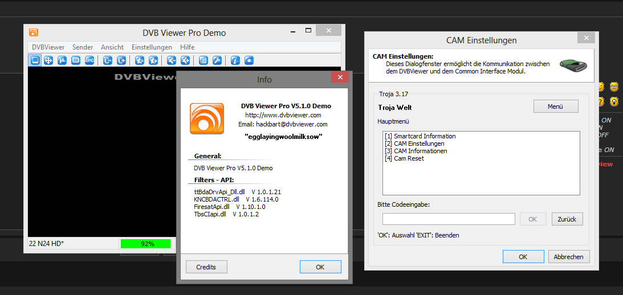This screenshot has width=623, height=295.
Task: Click the four-arrow move toolbar icon
Action: click(48, 60)
